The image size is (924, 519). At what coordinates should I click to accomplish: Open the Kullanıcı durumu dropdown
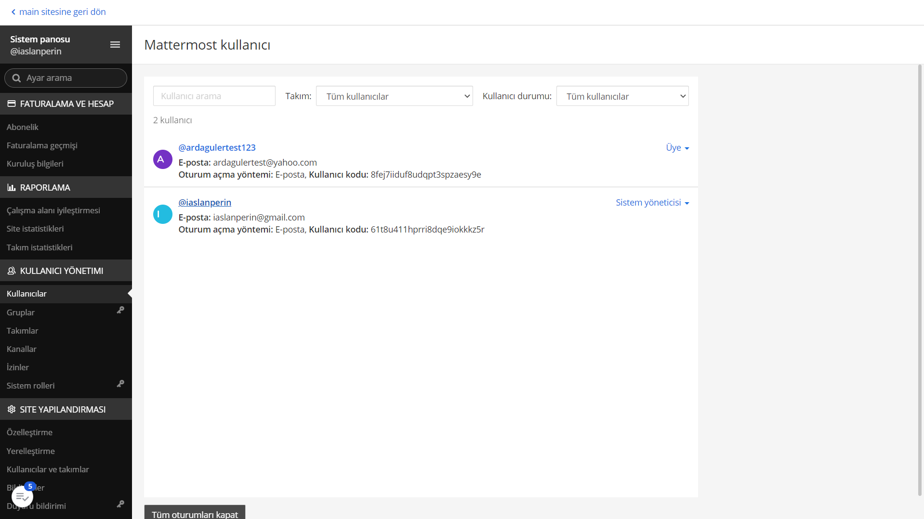(622, 96)
